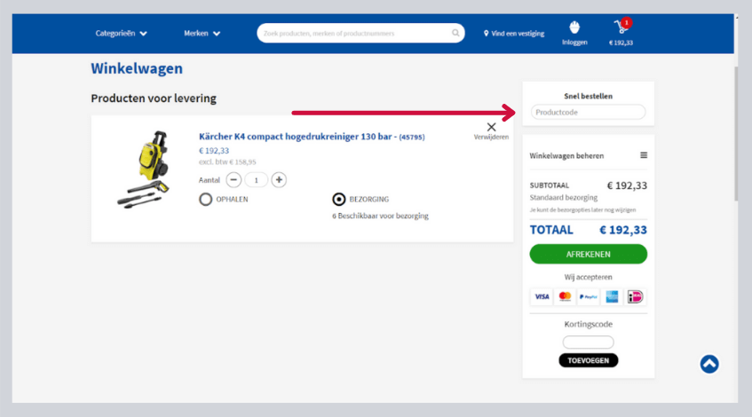Click the red cart badge showing 1

click(626, 22)
